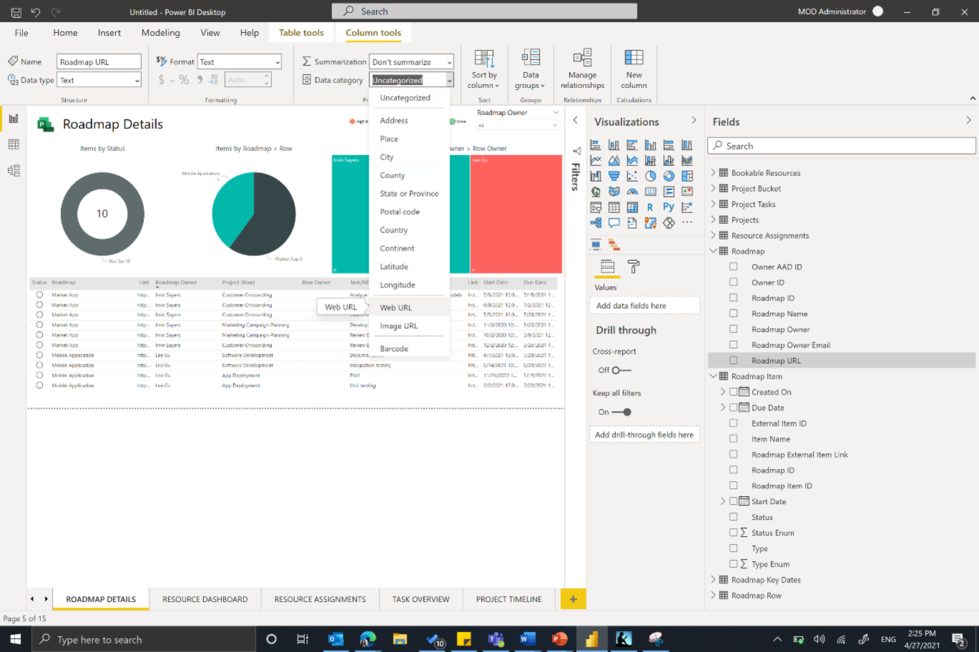Expand the Projects table

pyautogui.click(x=713, y=219)
